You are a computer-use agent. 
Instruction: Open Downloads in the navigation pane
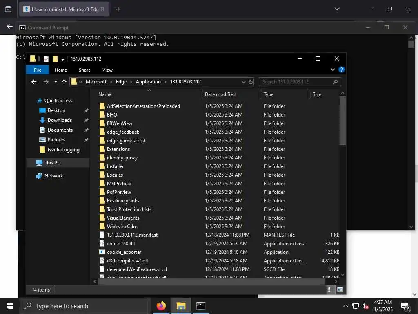60,120
